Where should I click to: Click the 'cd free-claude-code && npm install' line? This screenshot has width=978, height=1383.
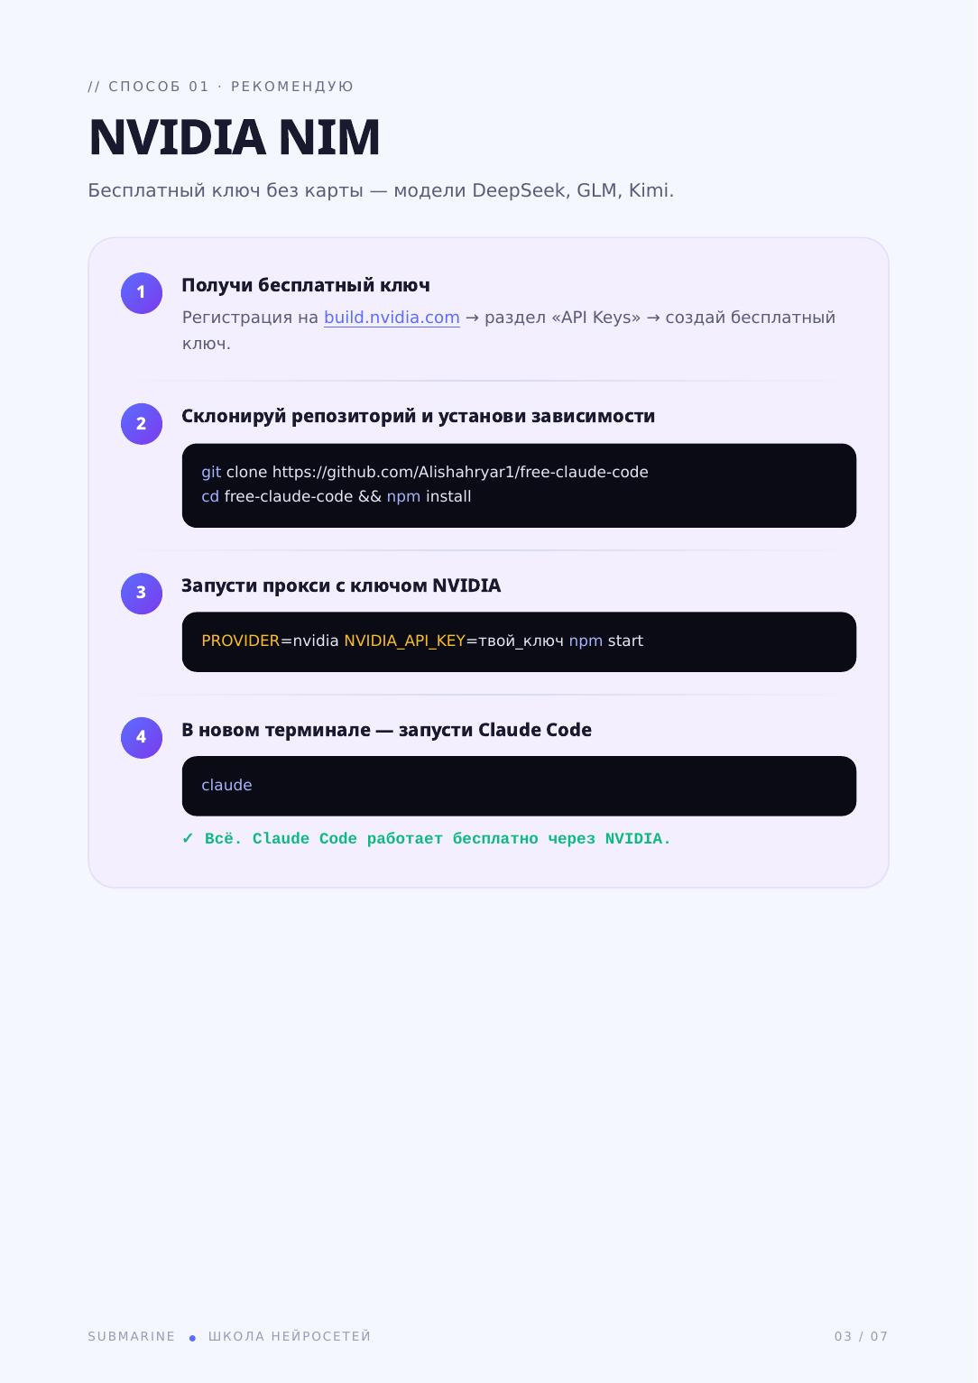point(337,496)
